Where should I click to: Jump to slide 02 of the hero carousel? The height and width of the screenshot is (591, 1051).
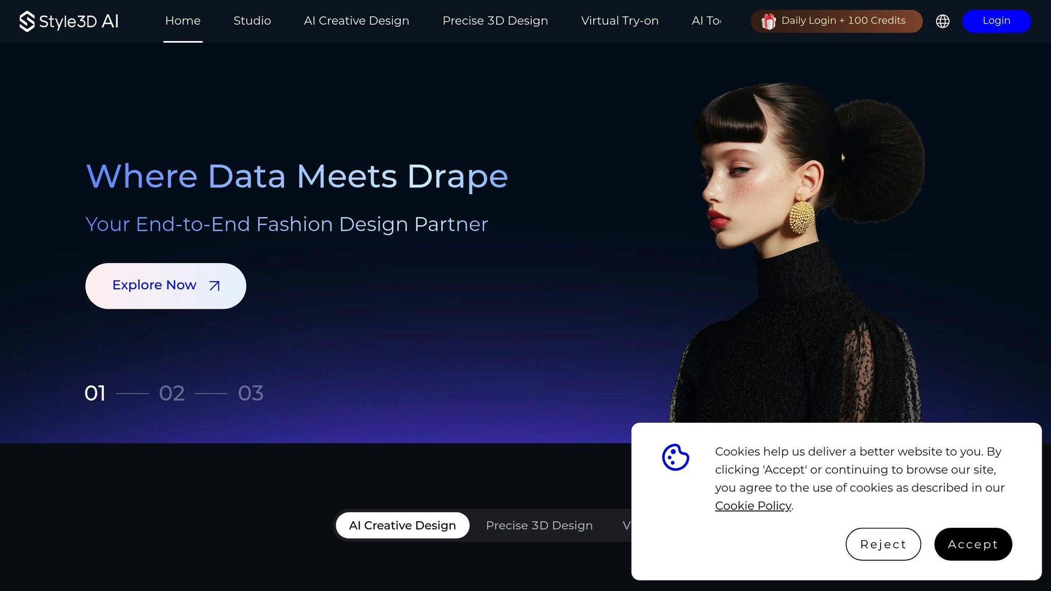[x=172, y=393]
